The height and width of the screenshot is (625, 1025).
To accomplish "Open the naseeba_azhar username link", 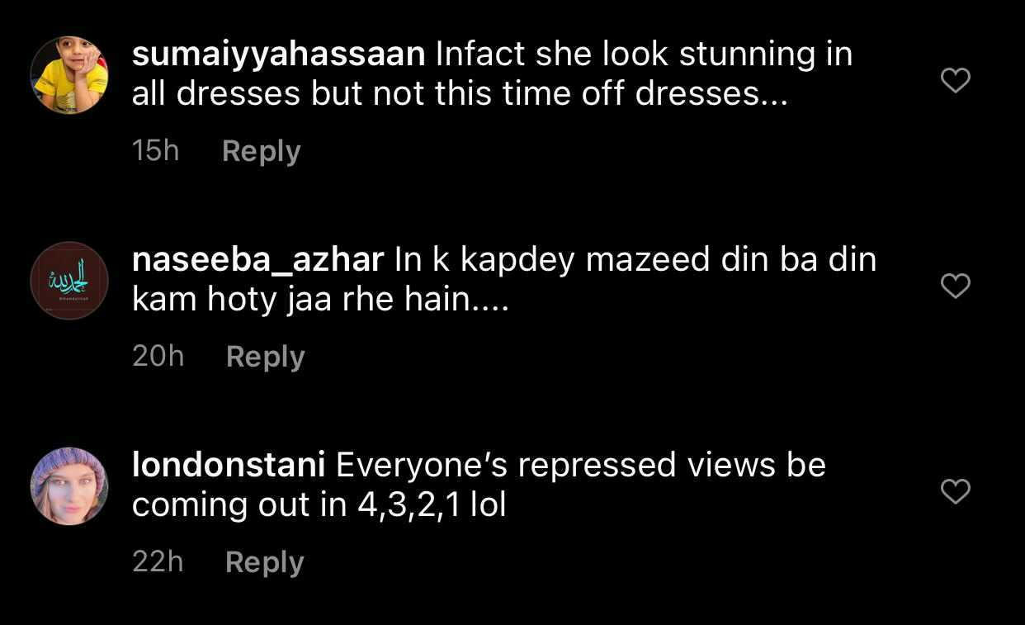I will point(257,261).
